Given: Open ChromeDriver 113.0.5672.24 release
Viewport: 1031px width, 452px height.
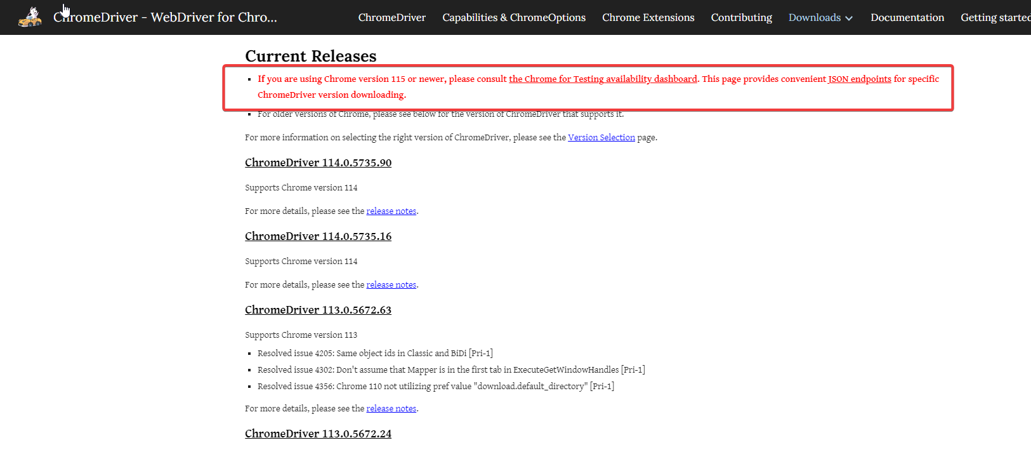Looking at the screenshot, I should click(318, 434).
